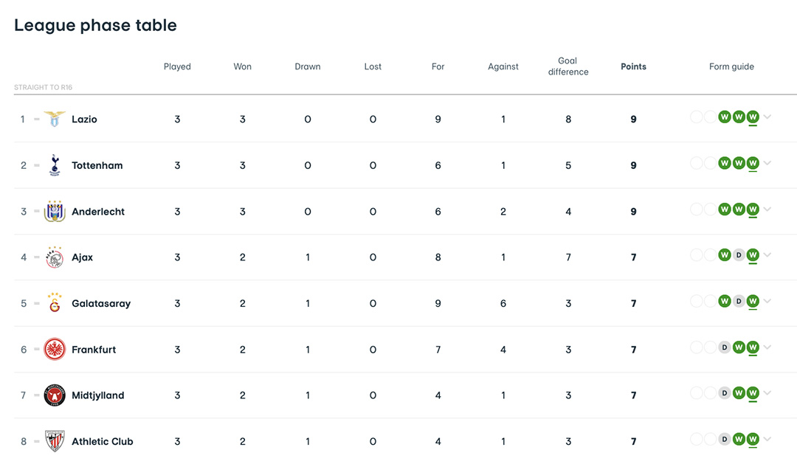This screenshot has width=797, height=464.
Task: Open the Lazio team link
Action: pos(84,119)
